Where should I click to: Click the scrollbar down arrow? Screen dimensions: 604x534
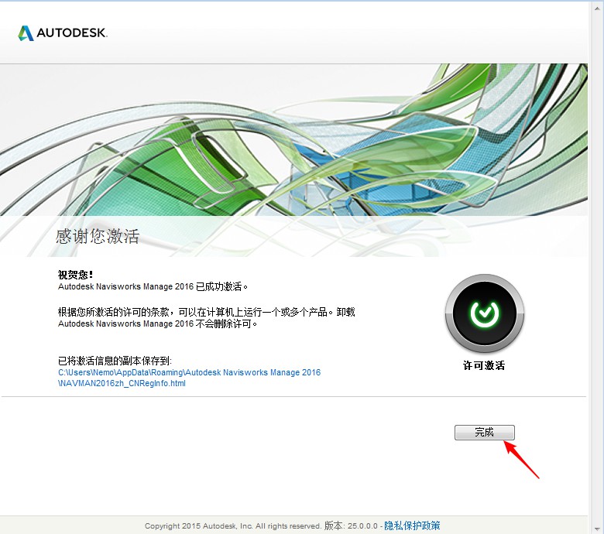coord(597,529)
